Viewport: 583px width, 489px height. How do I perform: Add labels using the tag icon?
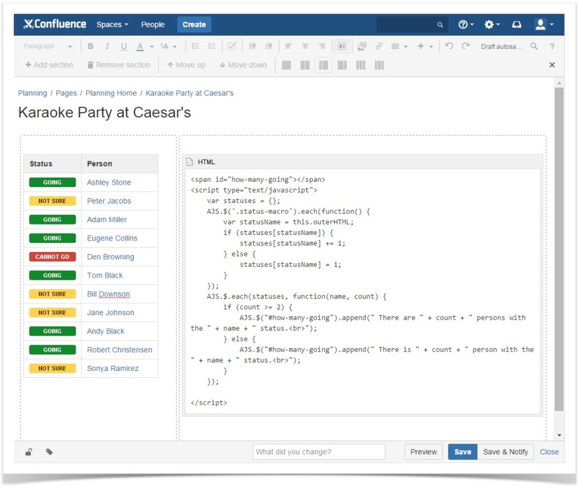coord(49,451)
